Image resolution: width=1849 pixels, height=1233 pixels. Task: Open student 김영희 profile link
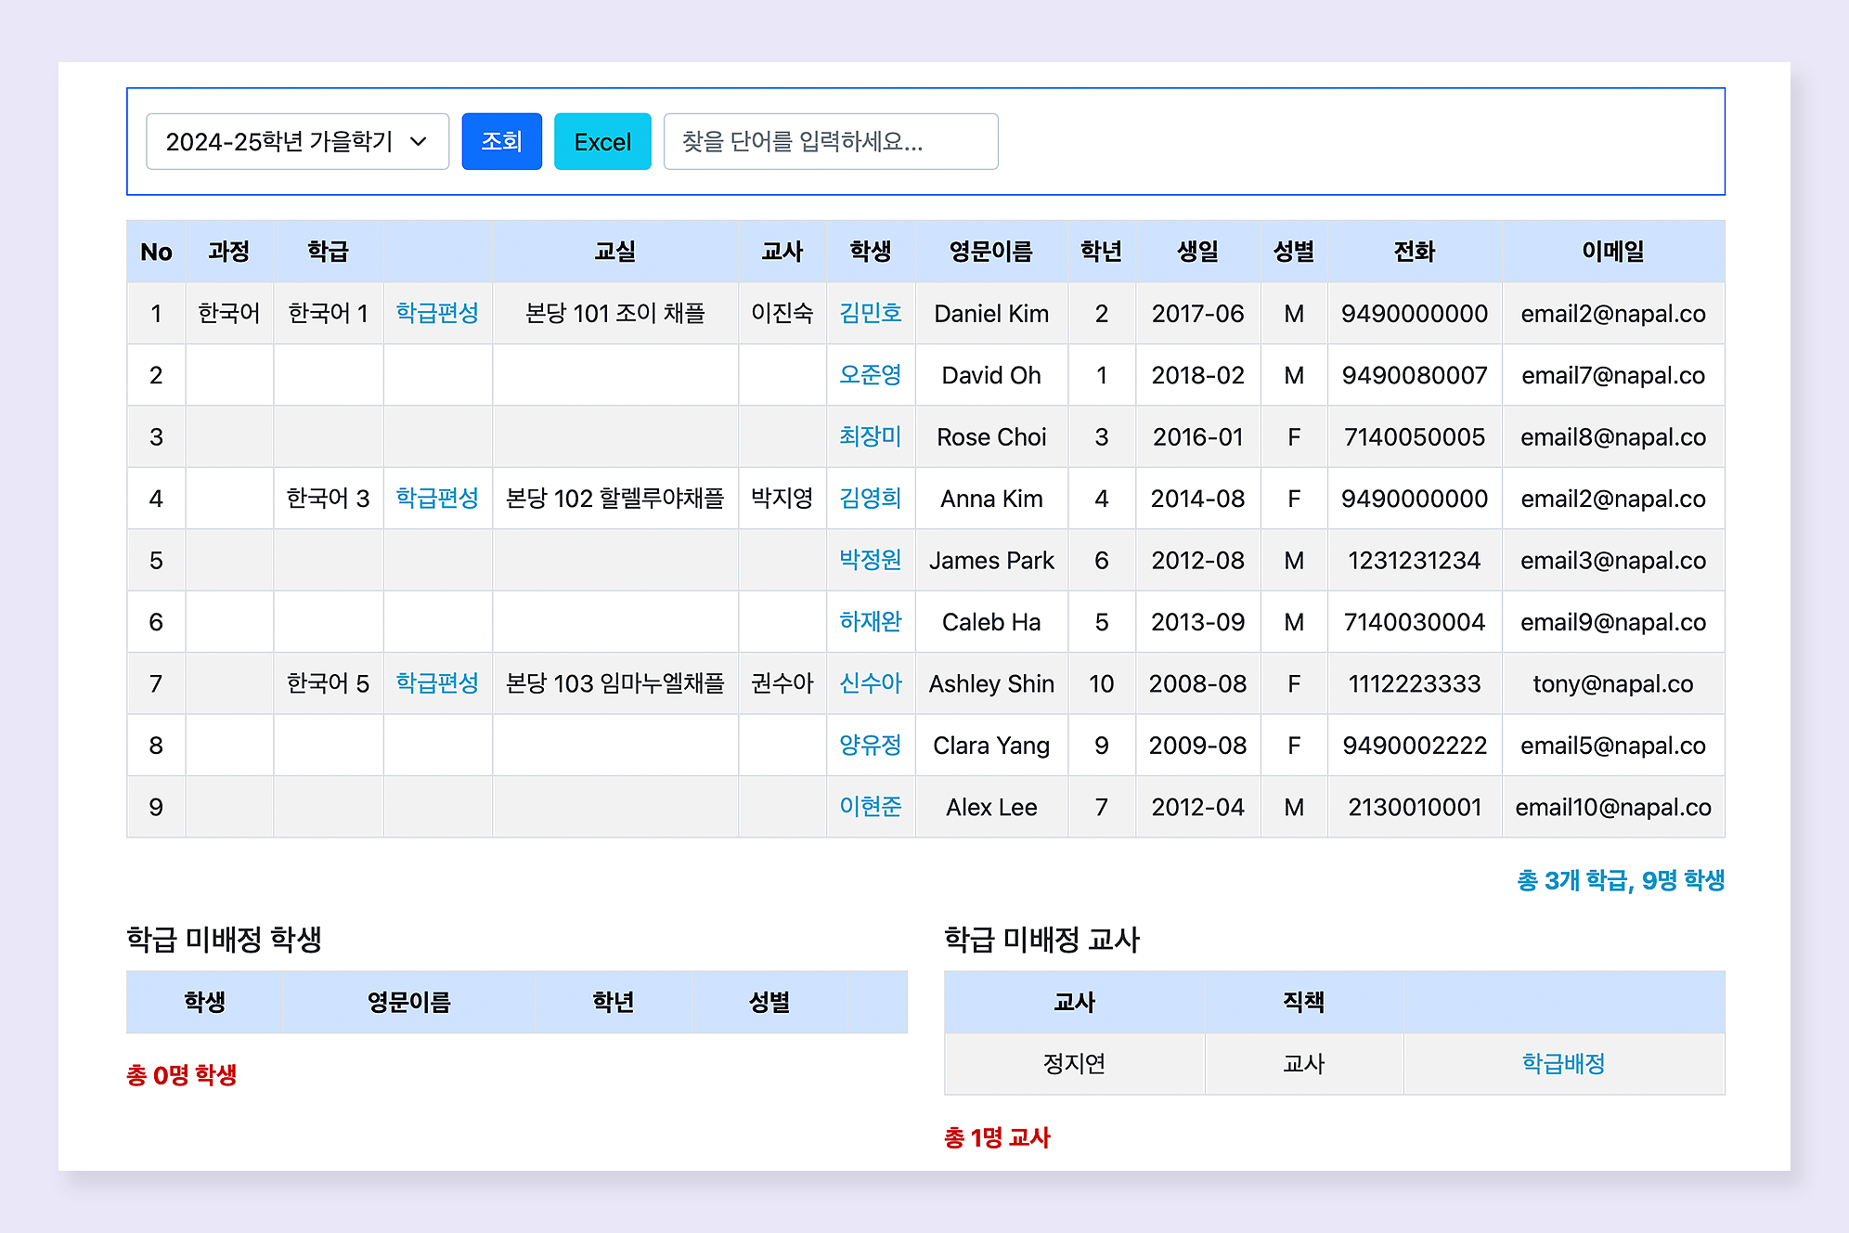(871, 498)
